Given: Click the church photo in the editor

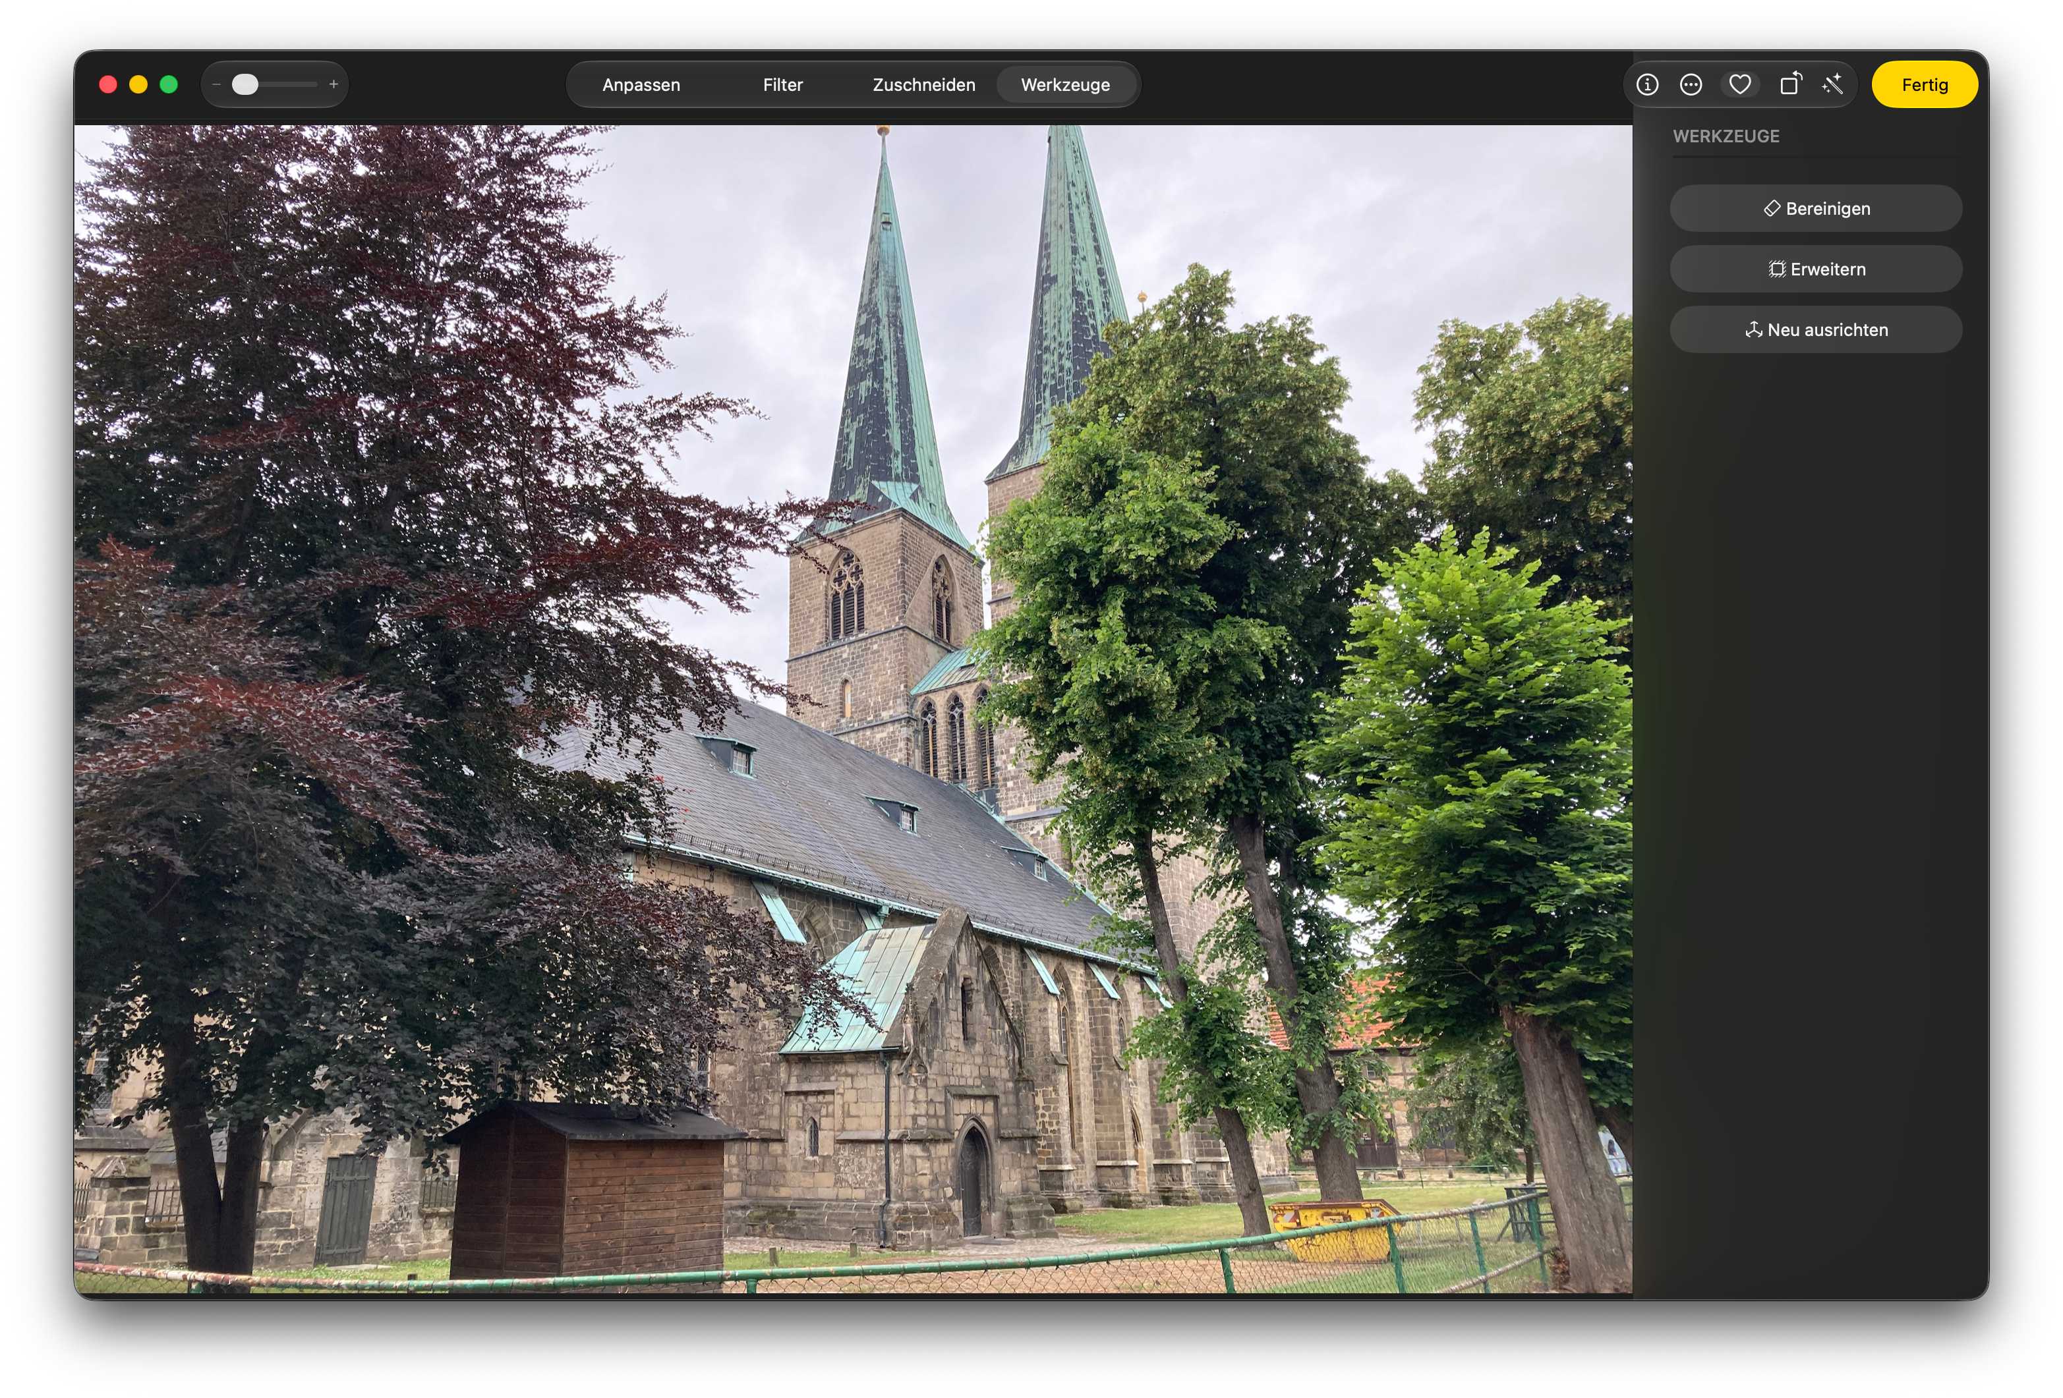Looking at the screenshot, I should click(852, 708).
